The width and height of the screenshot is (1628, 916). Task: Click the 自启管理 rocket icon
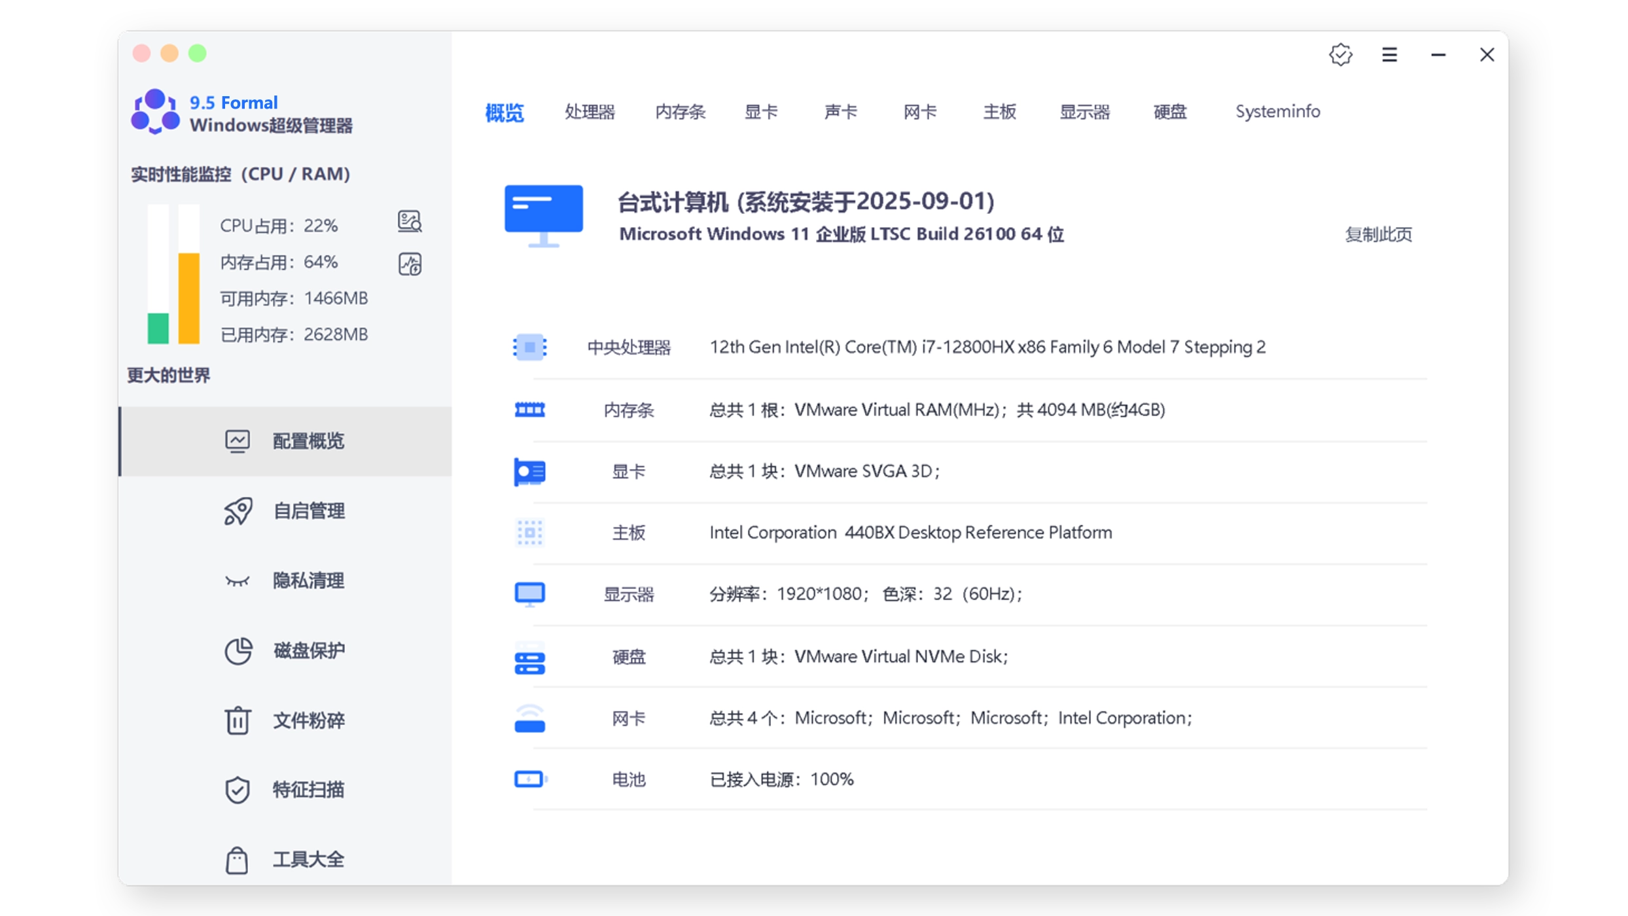238,511
